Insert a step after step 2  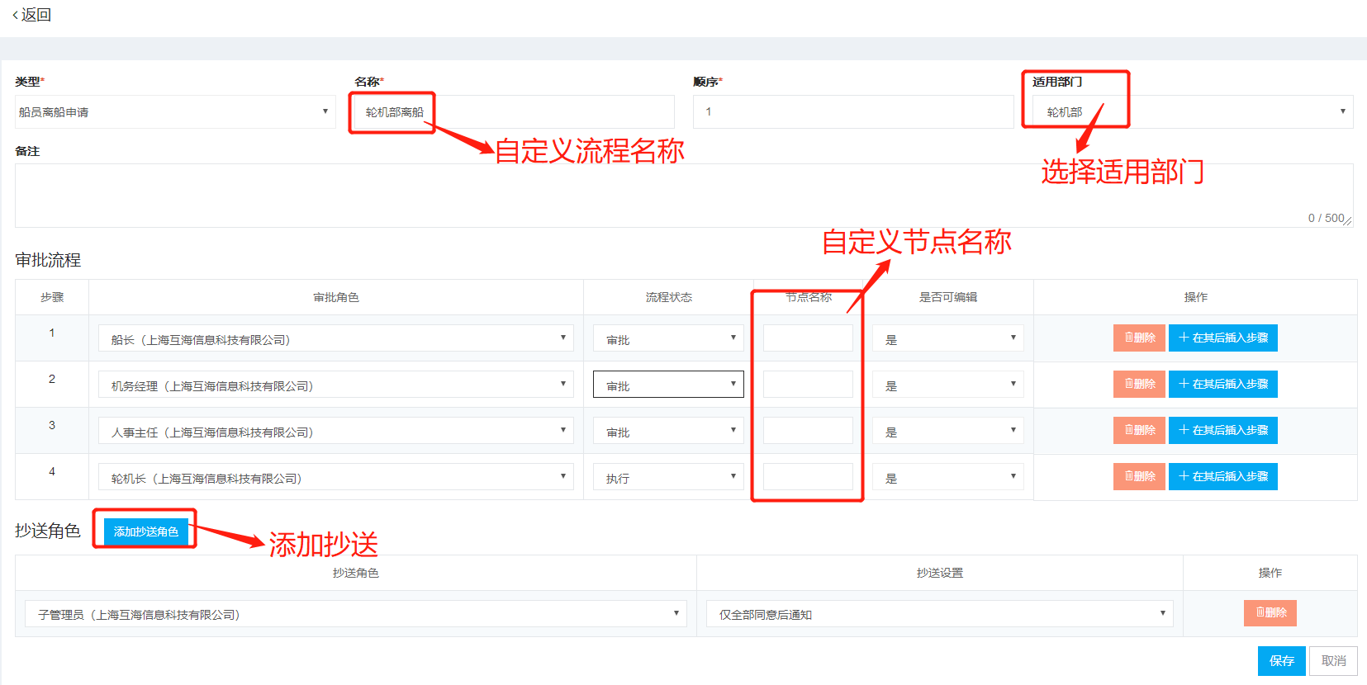coord(1223,384)
